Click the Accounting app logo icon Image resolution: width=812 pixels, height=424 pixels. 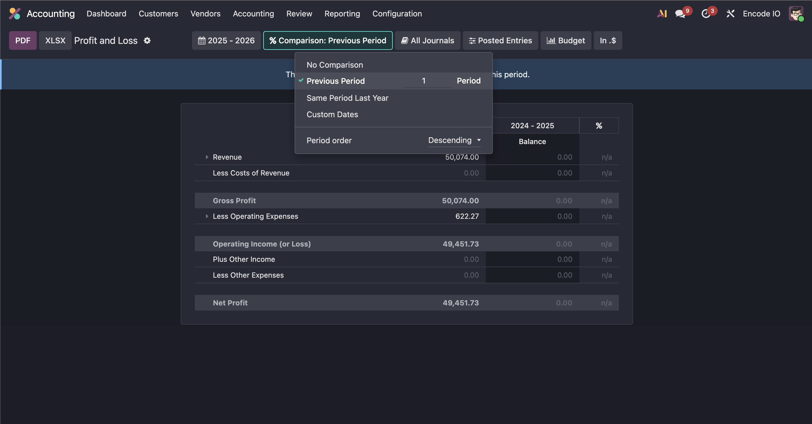(14, 14)
